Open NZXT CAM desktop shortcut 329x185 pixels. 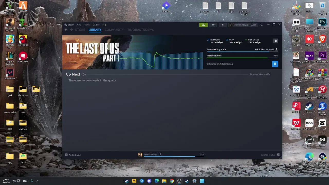click(x=309, y=58)
